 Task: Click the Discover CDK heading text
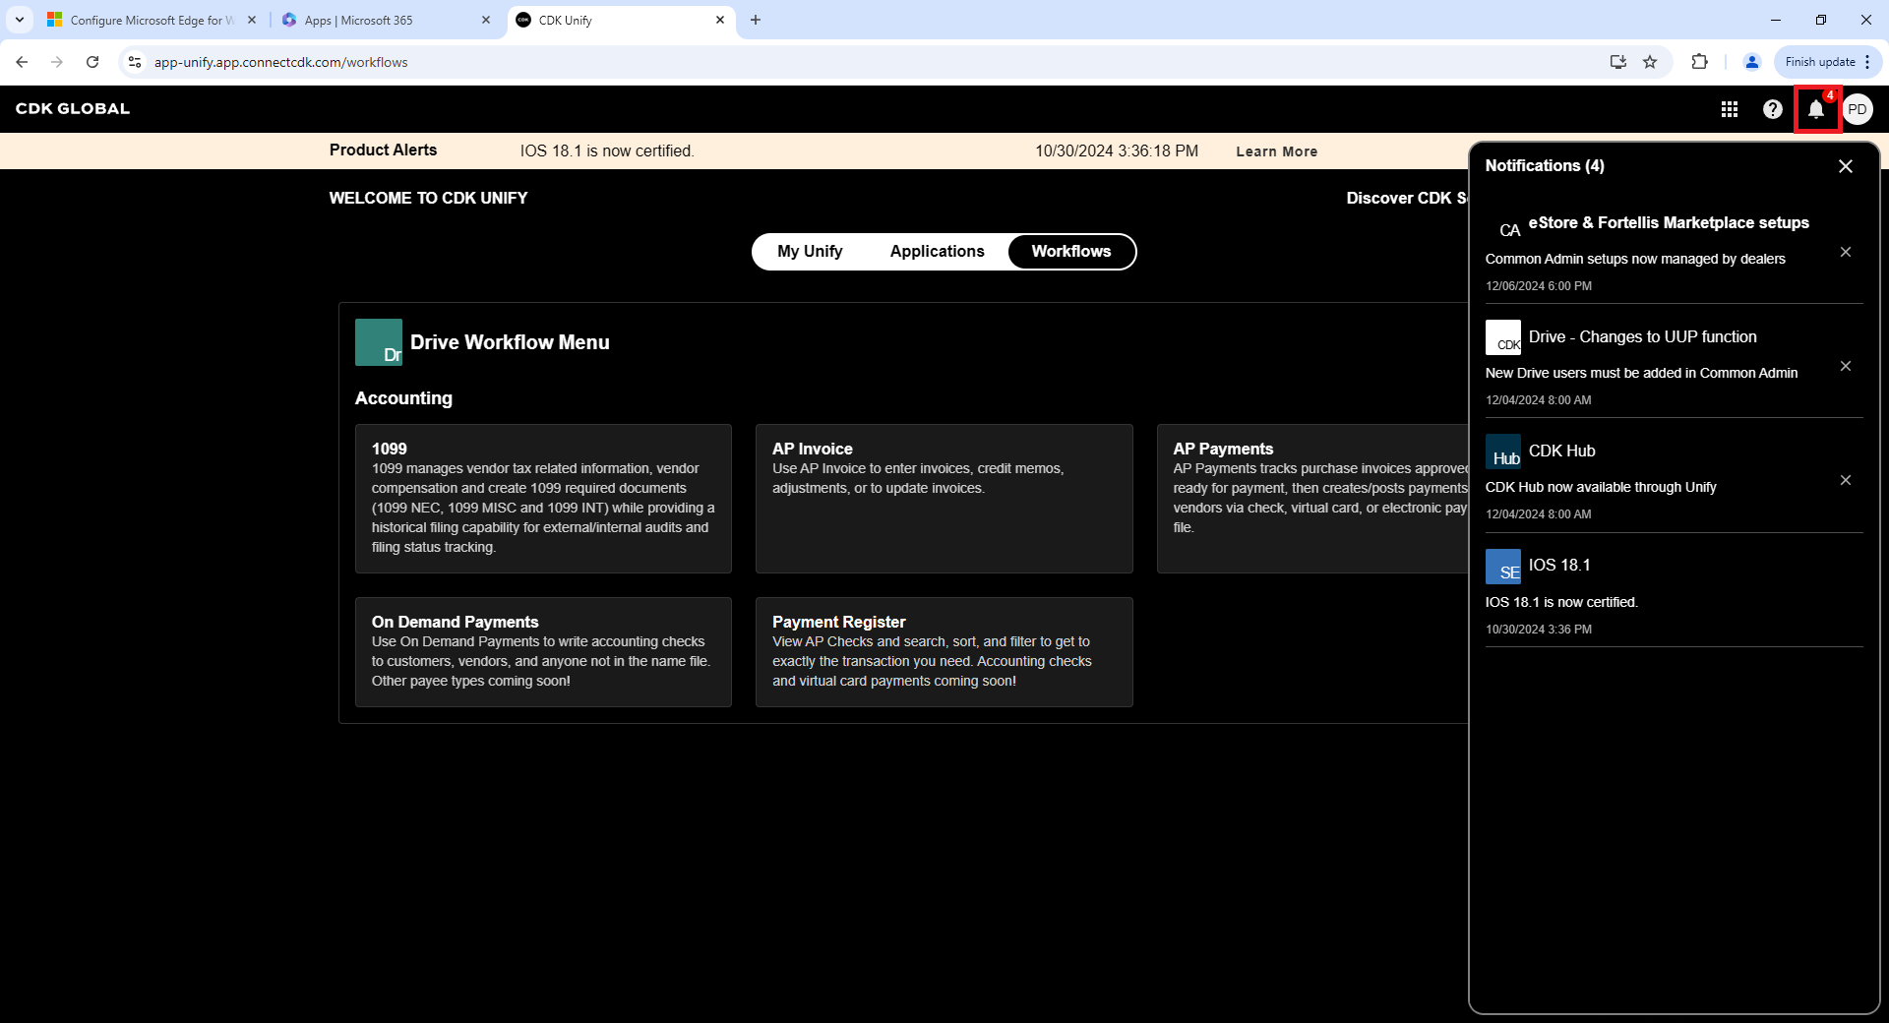pyautogui.click(x=1407, y=199)
